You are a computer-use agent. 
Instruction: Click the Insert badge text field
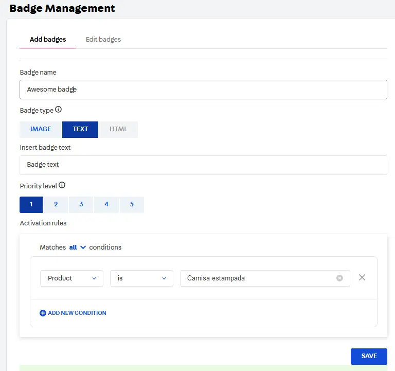pyautogui.click(x=203, y=165)
